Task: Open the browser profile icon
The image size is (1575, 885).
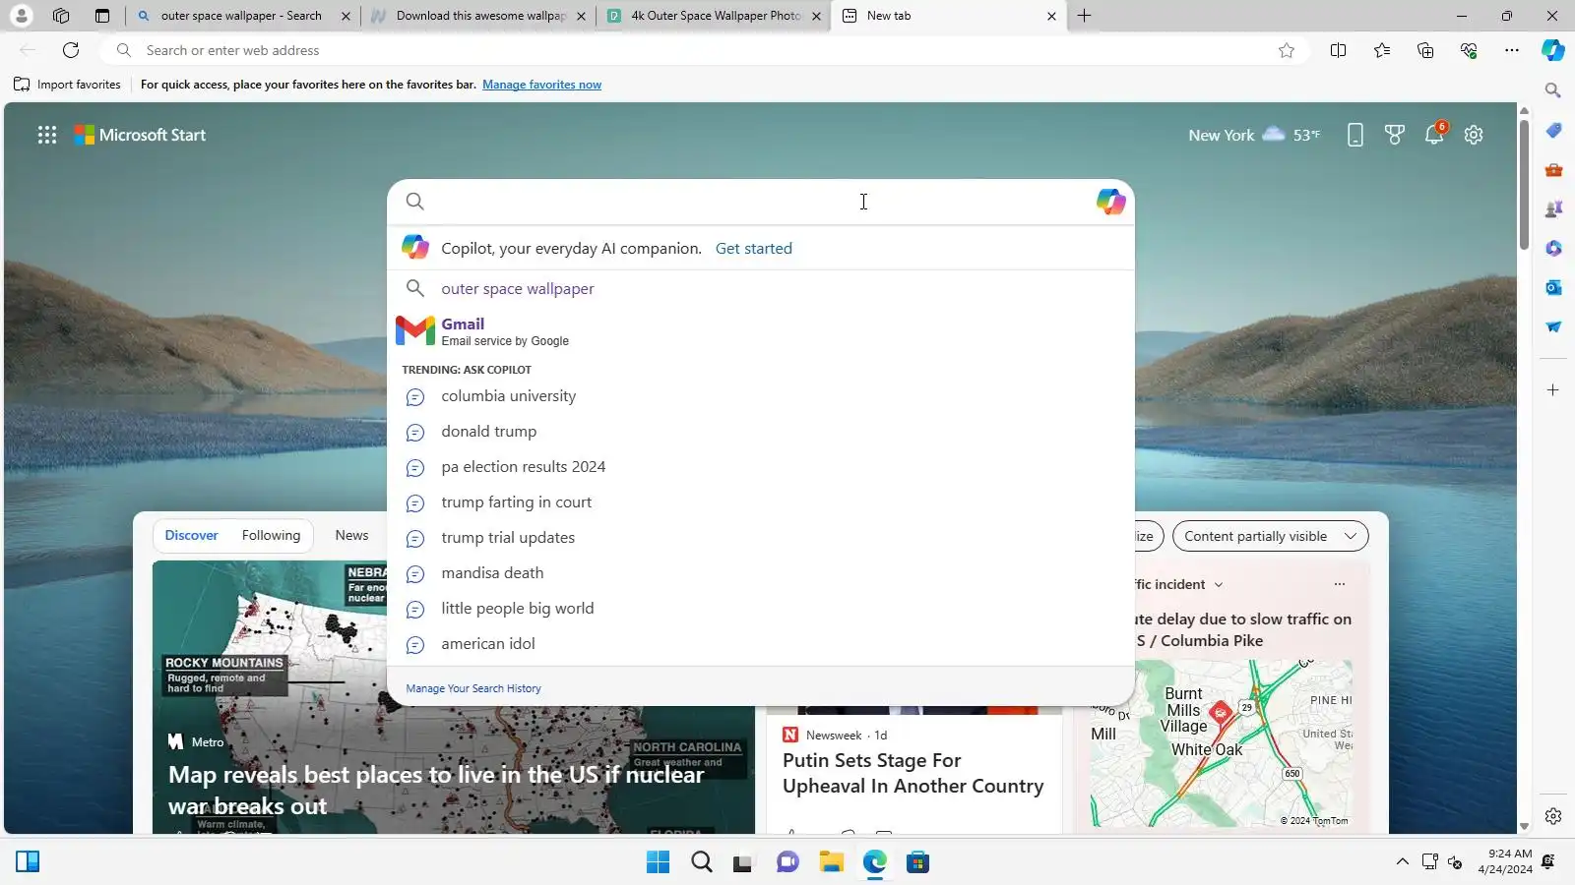Action: pyautogui.click(x=21, y=16)
